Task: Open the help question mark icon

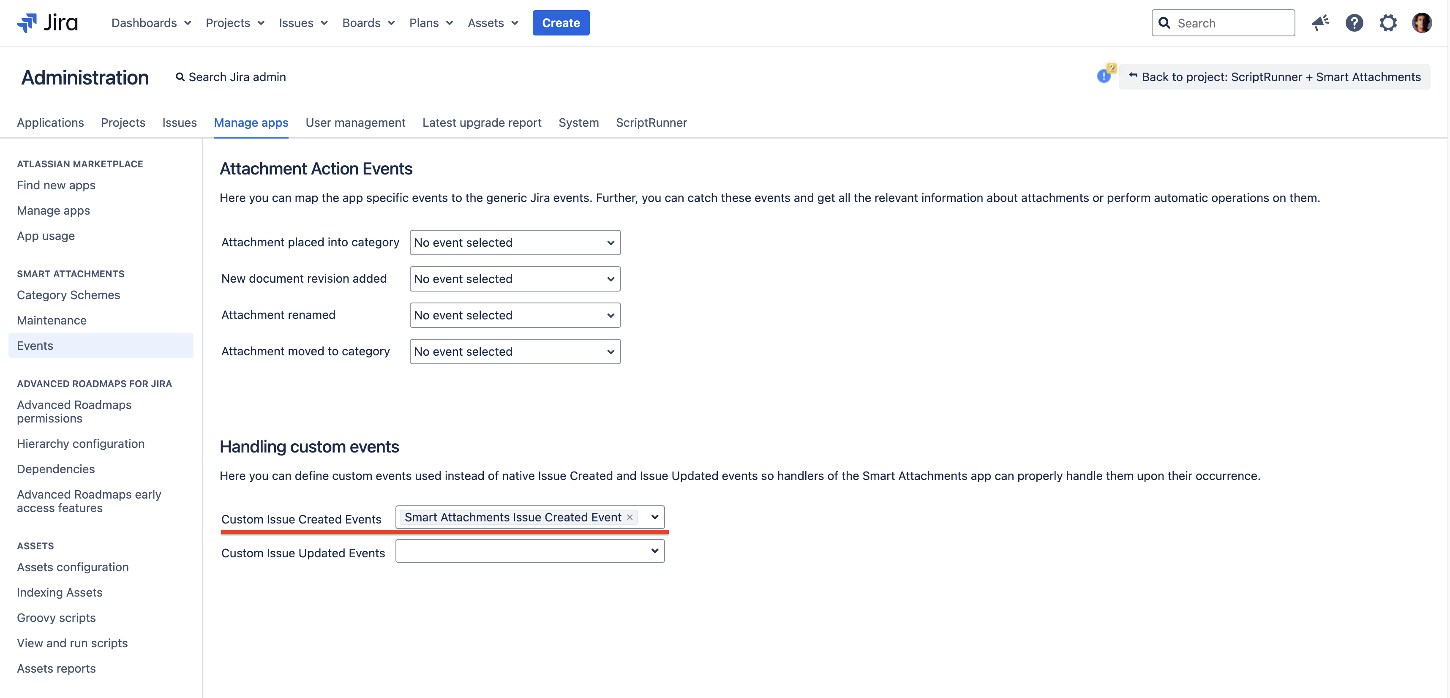Action: 1354,23
